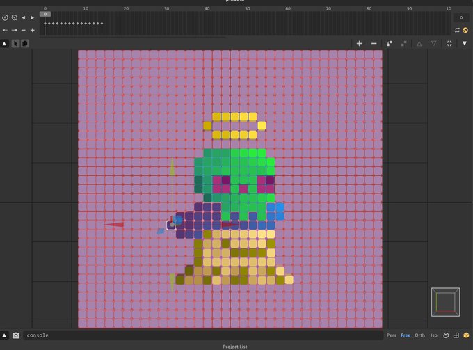Screen dimensions: 473x350
Task: Click the auto keyframe icon with letter A
Action: [5, 17]
